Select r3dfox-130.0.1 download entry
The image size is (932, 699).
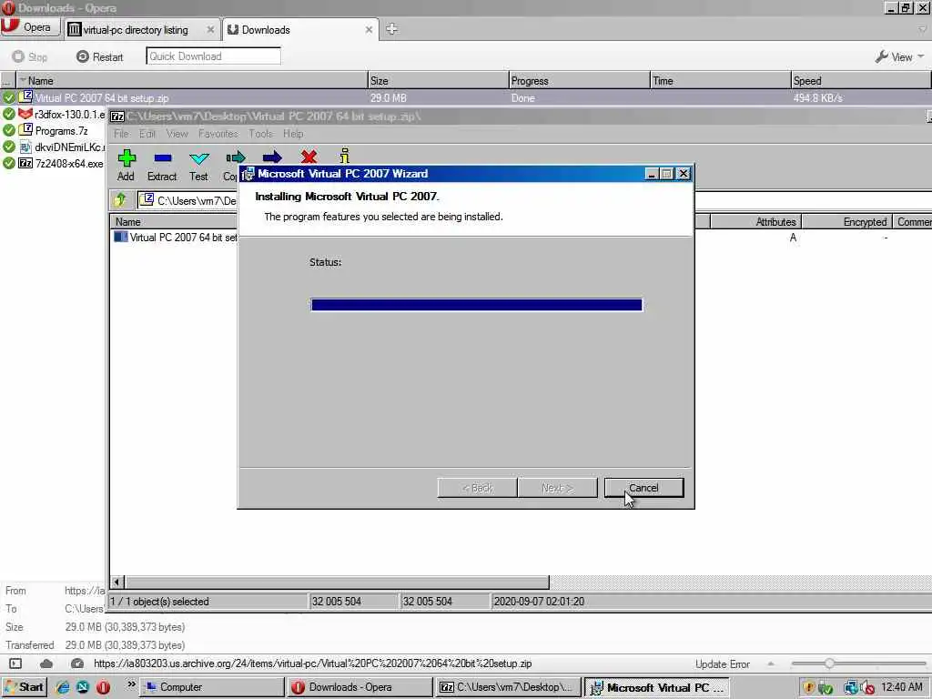pos(54,114)
